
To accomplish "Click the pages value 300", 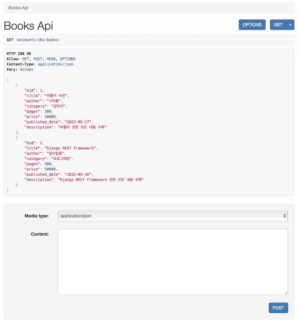I will [x=48, y=111].
